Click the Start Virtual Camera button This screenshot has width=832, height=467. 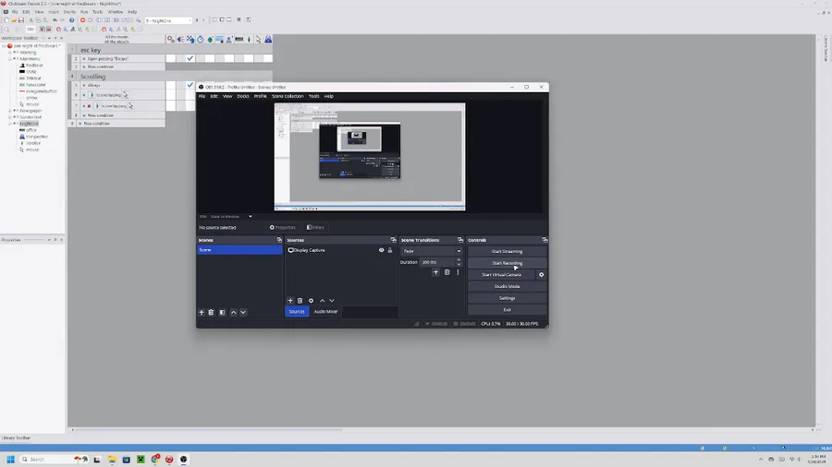tap(501, 275)
